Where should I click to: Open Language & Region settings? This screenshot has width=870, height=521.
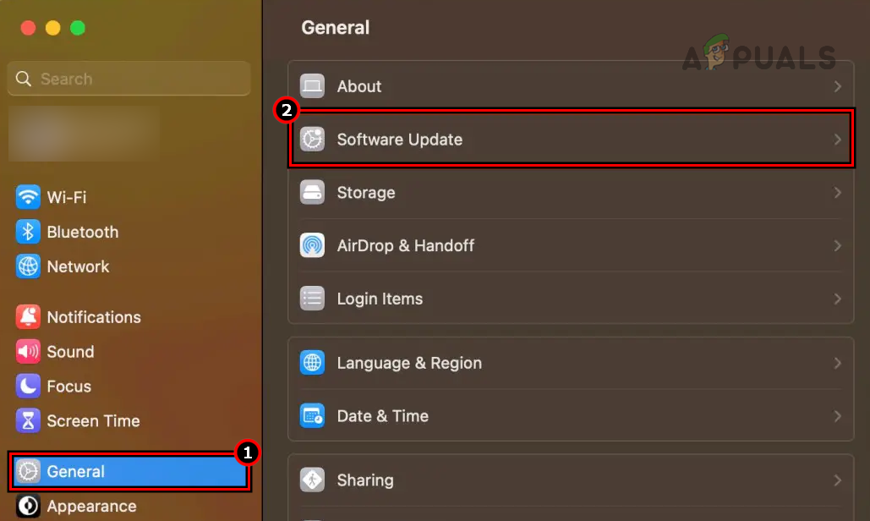tap(571, 362)
